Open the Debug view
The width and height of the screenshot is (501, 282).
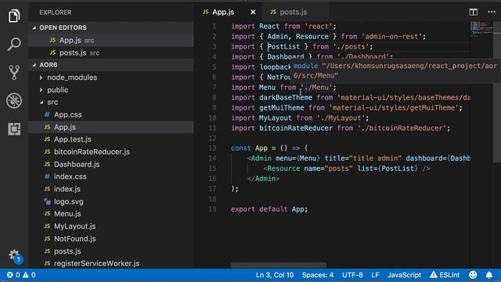[14, 100]
